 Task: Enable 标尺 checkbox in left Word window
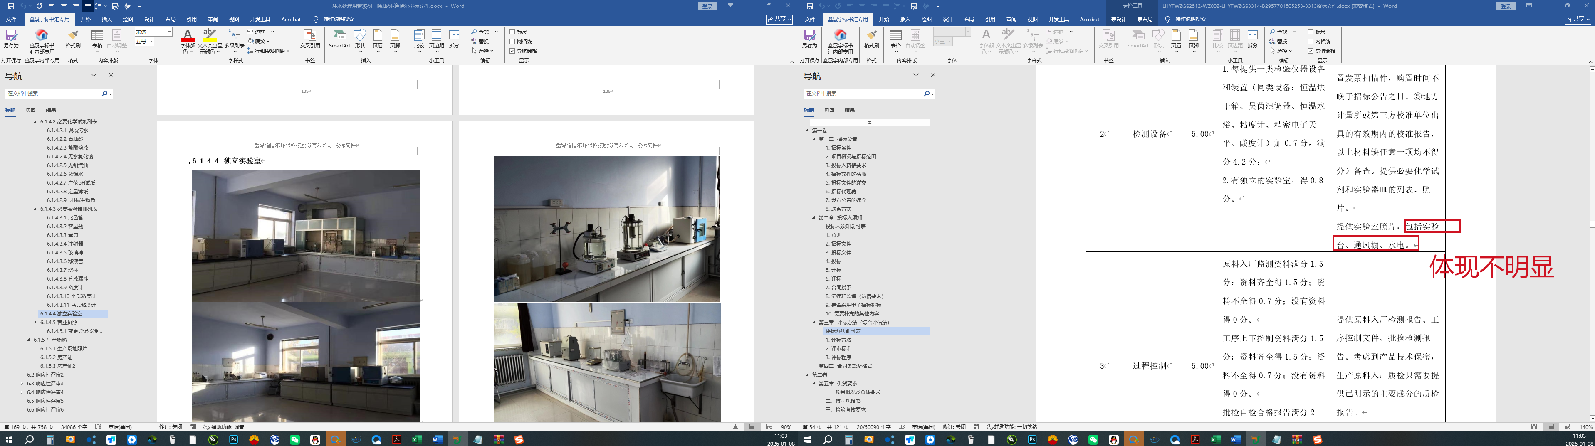[513, 32]
